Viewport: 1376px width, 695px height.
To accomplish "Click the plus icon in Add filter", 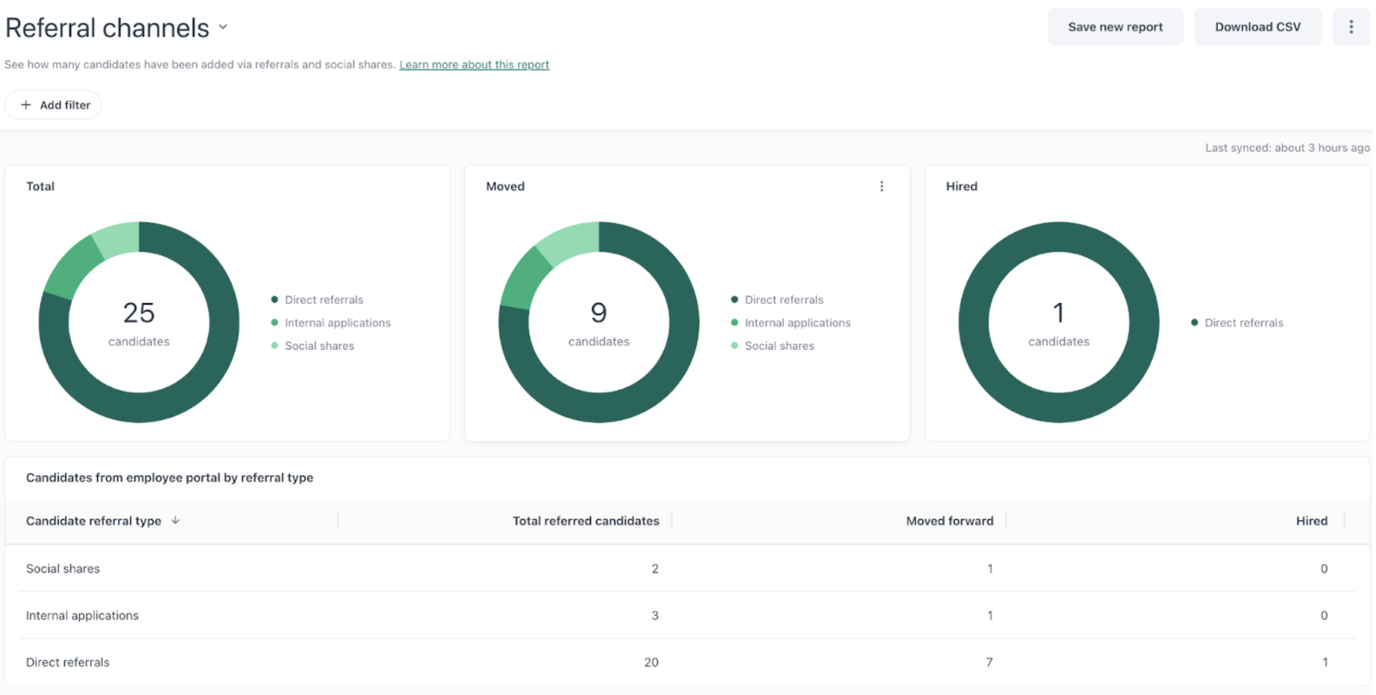I will [26, 105].
